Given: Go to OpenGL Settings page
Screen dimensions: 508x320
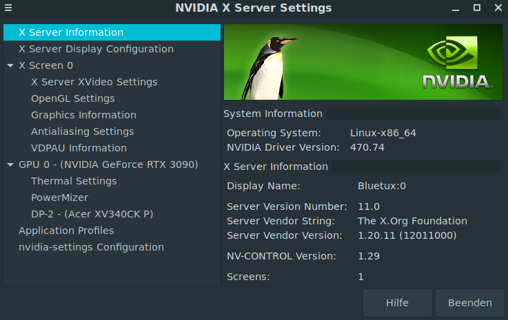Looking at the screenshot, I should 72,98.
